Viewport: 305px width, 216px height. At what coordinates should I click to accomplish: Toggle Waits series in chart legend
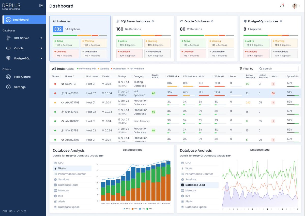[x=127, y=209]
